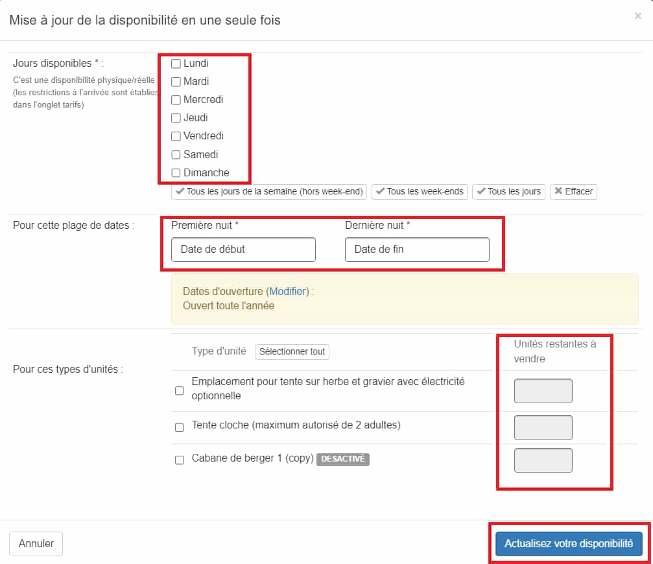Open the 'Date de début' field
Screen dimensions: 653x564
(x=243, y=250)
